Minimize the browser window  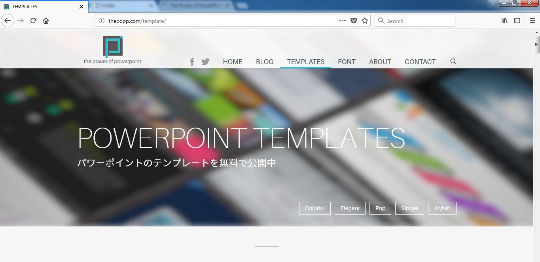pyautogui.click(x=504, y=3)
